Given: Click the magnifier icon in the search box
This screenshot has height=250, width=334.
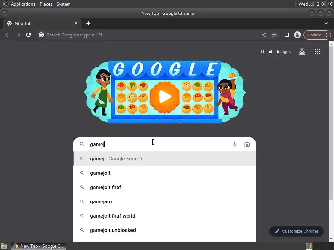Looking at the screenshot, I should coord(82,144).
